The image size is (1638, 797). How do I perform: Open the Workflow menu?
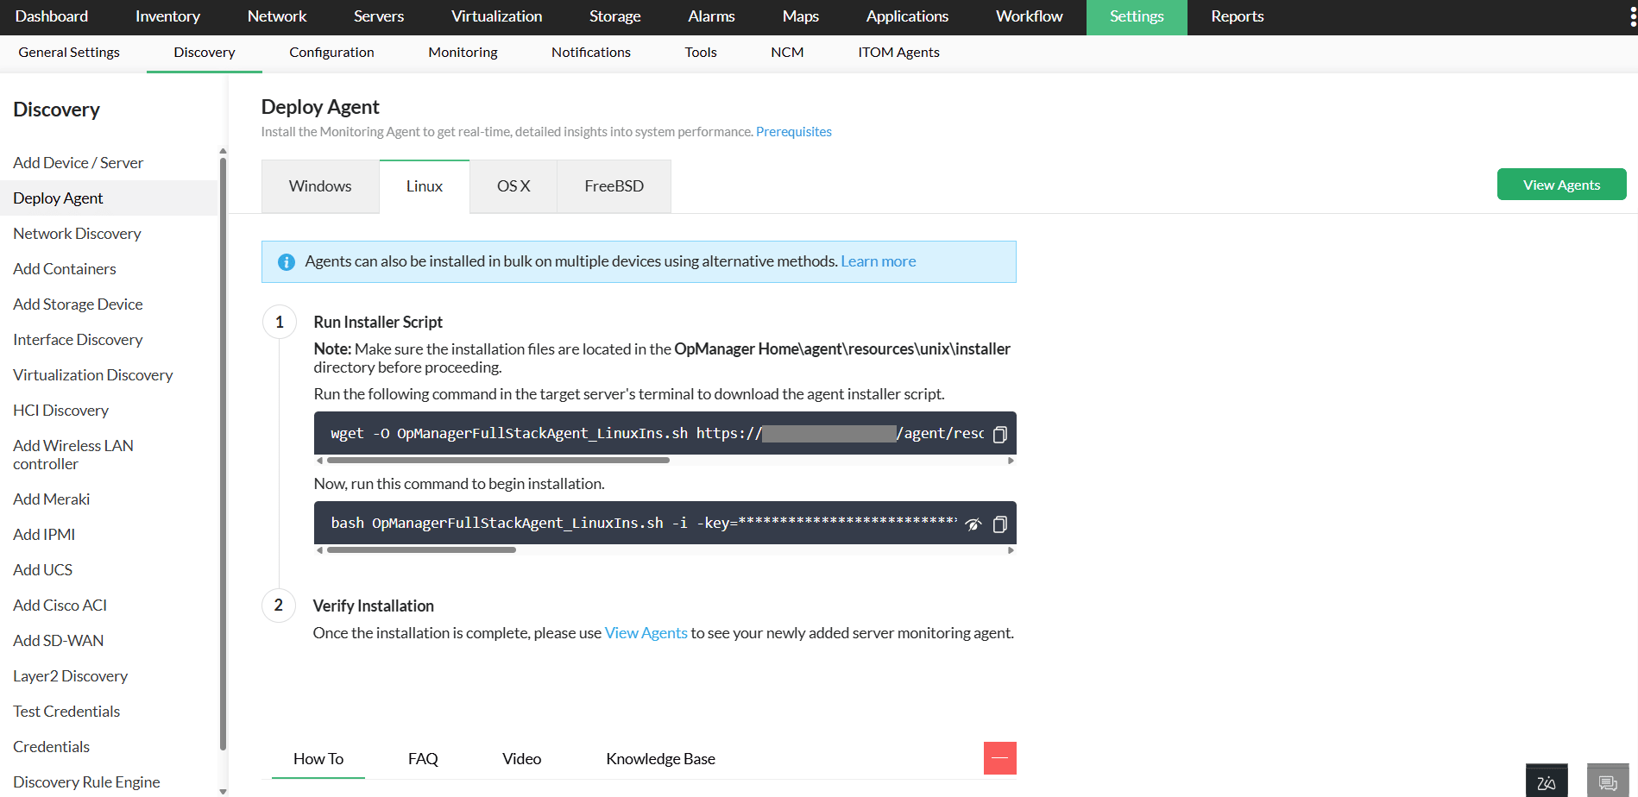(1030, 16)
